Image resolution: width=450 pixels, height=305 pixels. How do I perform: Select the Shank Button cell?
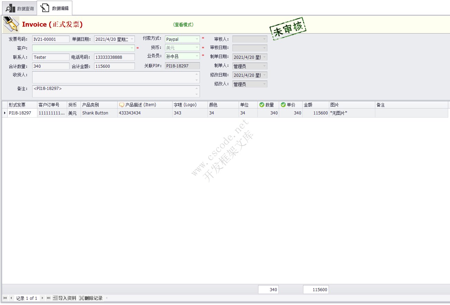(99, 113)
